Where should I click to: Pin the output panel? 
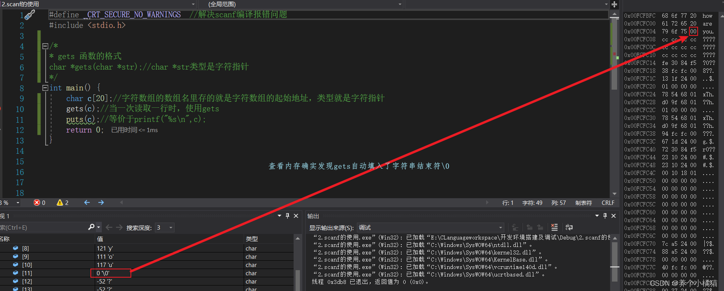point(605,215)
